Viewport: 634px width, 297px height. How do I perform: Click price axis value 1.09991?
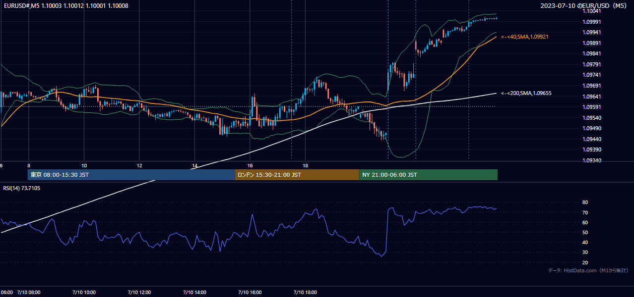(x=591, y=22)
